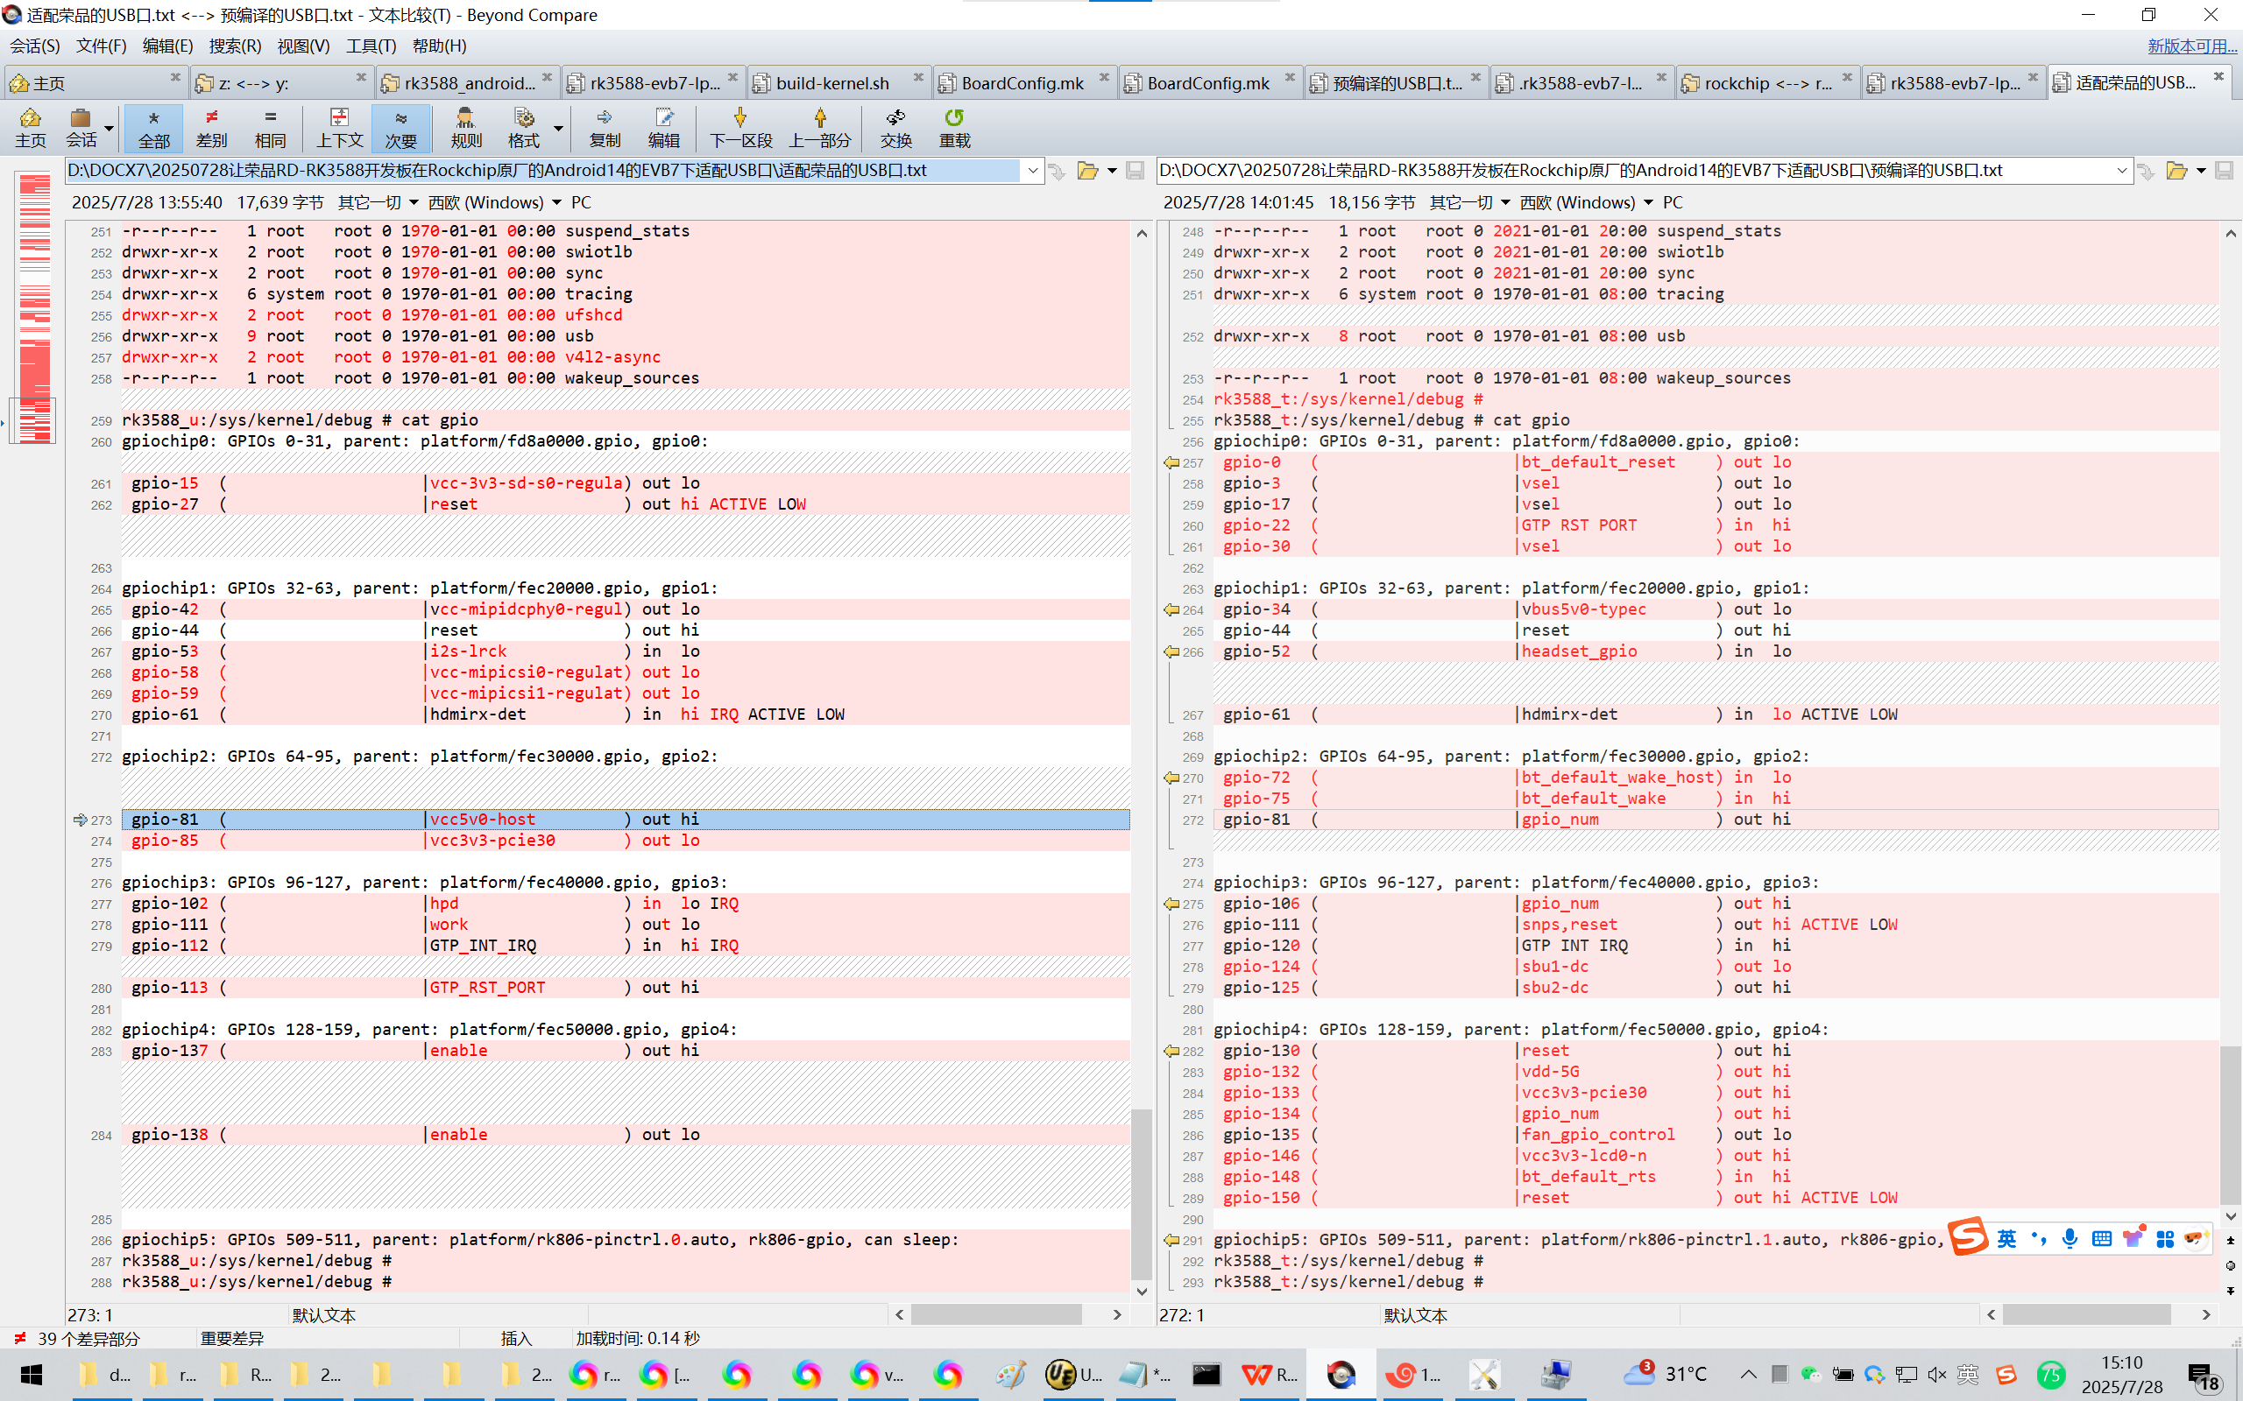Switch to the build-kernel.sh tab
The image size is (2243, 1401).
click(x=832, y=83)
